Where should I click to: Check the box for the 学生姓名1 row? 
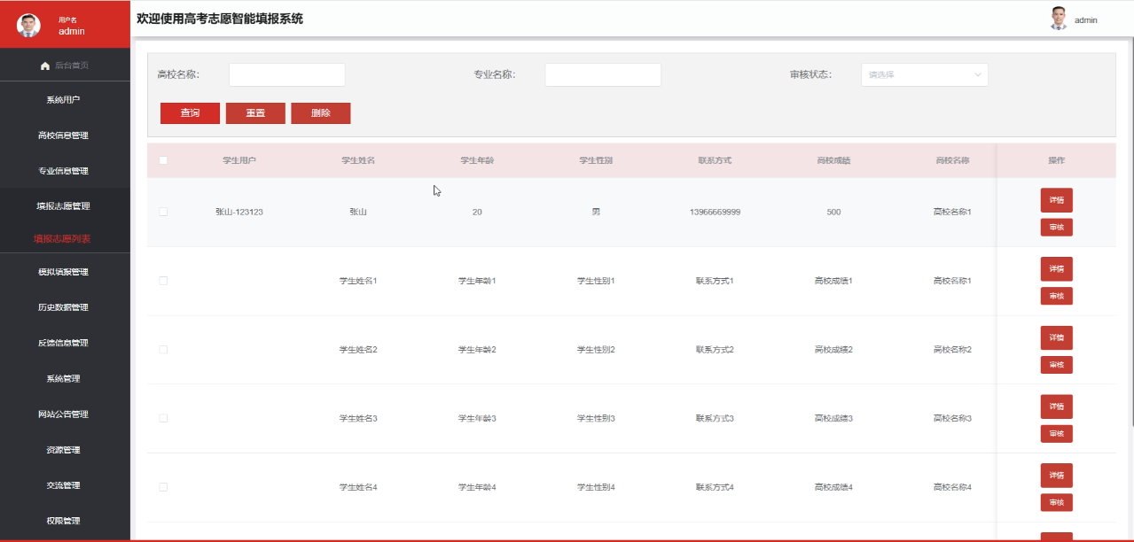click(163, 281)
